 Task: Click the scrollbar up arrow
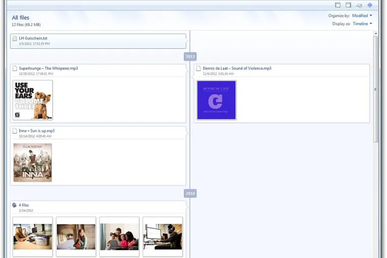click(376, 34)
